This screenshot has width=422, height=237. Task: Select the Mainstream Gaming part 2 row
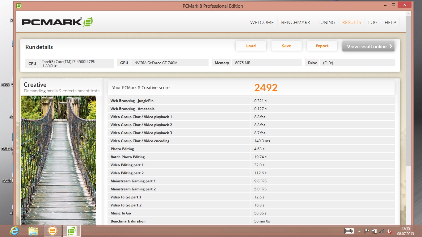point(251,189)
